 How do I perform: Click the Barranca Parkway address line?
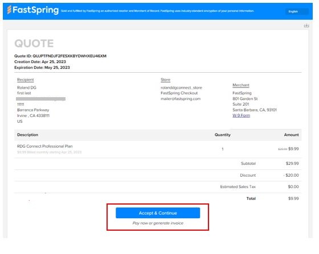[33, 110]
